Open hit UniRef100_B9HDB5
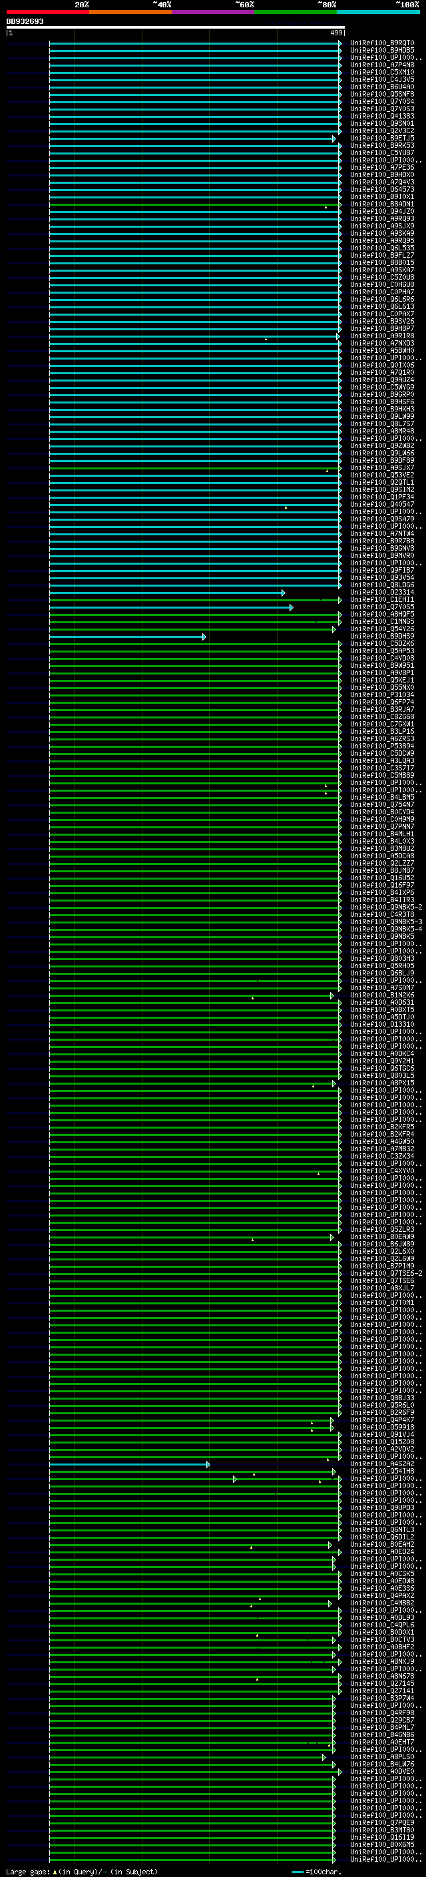 (381, 51)
